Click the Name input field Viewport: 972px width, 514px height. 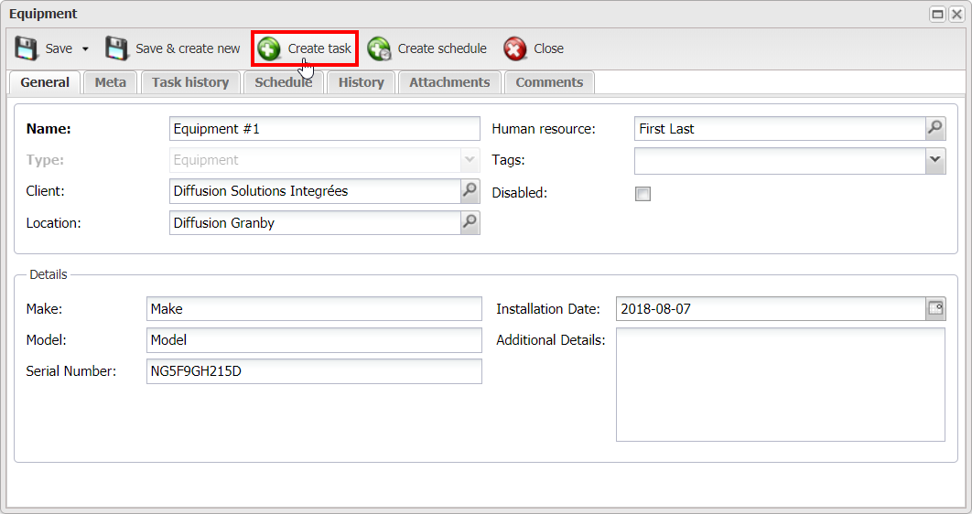(x=325, y=129)
